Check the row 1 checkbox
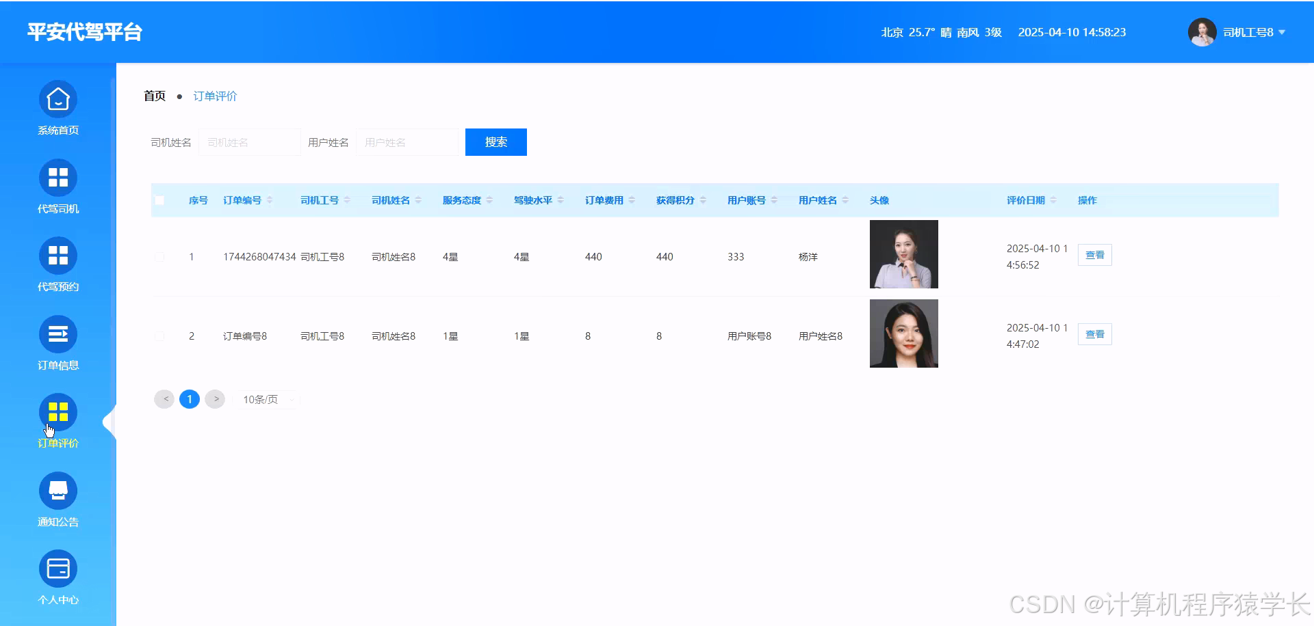 159,257
